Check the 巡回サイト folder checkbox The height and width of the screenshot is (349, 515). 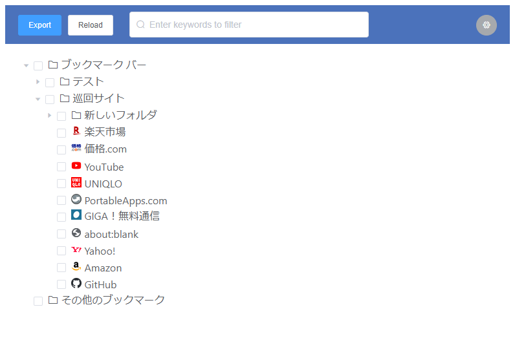click(x=50, y=100)
